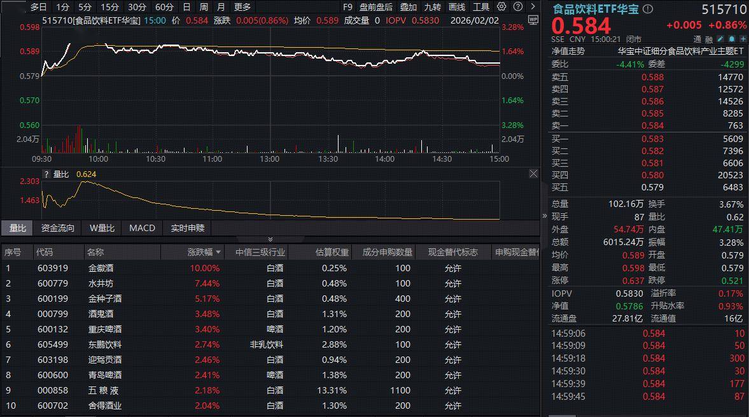Open the 画线 drawing tools button
749x417 pixels.
click(x=457, y=7)
